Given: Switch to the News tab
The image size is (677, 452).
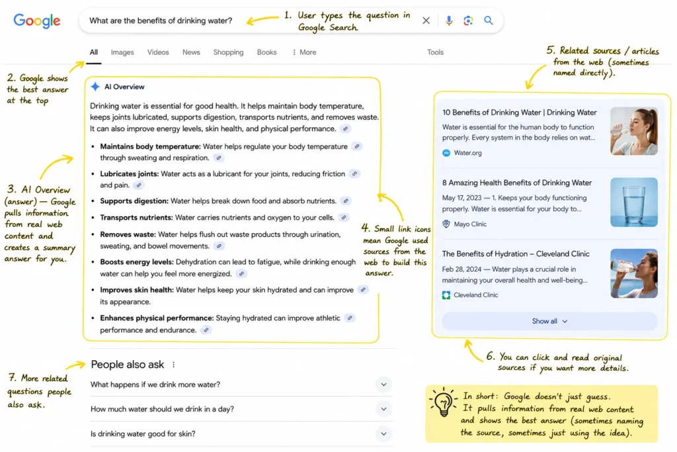Looking at the screenshot, I should 191,52.
